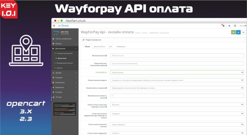Open the help lifebuoy icon in header

(235, 26)
